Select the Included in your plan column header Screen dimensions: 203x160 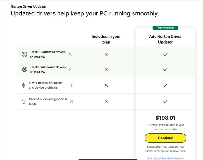pyautogui.click(x=106, y=39)
